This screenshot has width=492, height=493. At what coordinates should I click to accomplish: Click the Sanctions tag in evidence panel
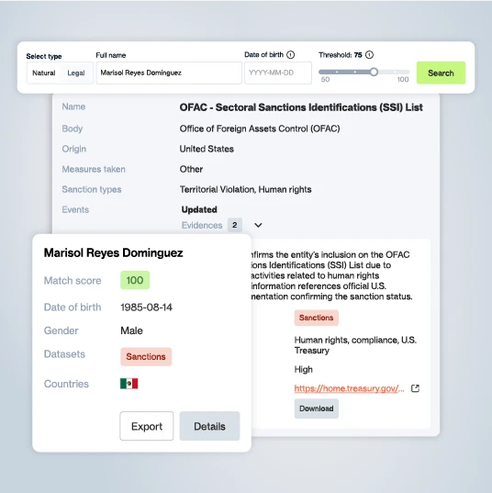click(x=317, y=318)
